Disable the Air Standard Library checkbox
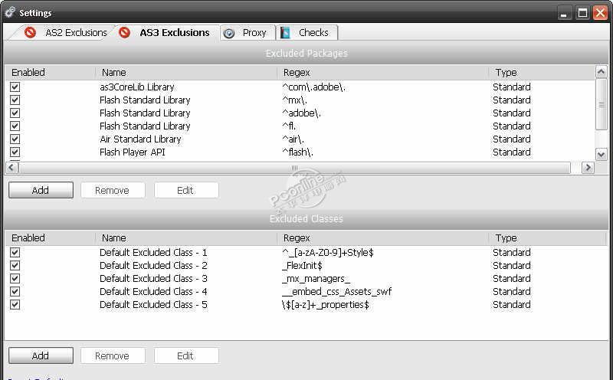 coord(15,139)
